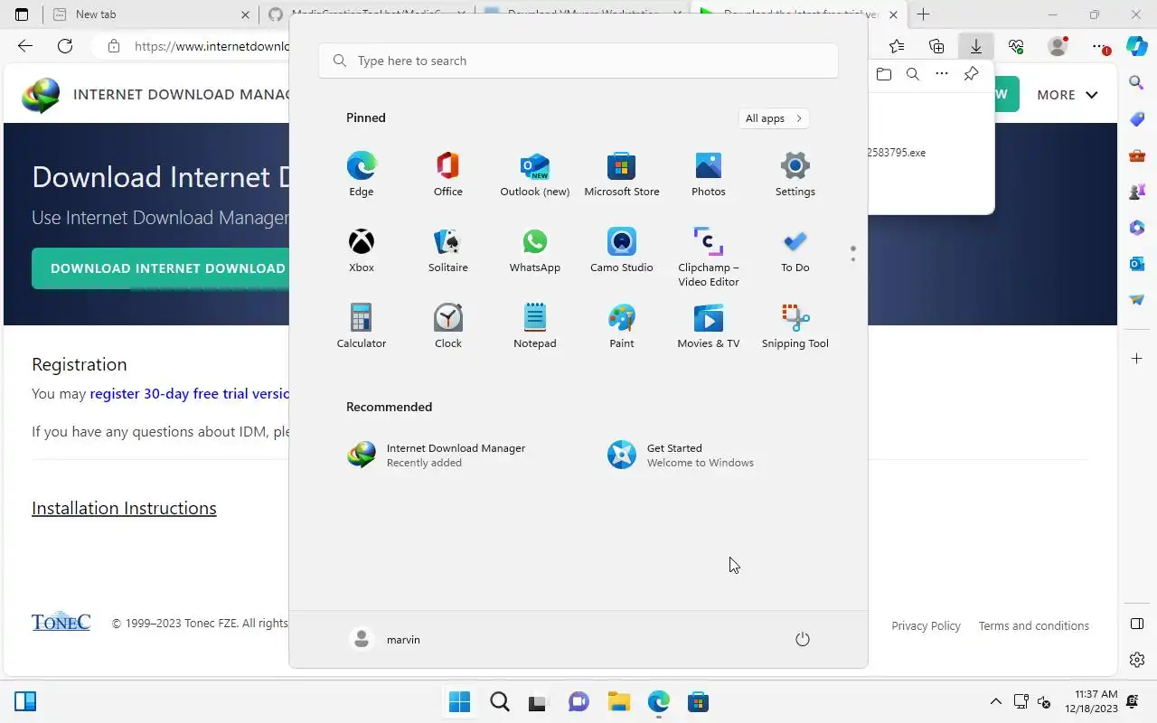Open Edge from pinned apps
Image resolution: width=1157 pixels, height=723 pixels.
click(x=362, y=174)
